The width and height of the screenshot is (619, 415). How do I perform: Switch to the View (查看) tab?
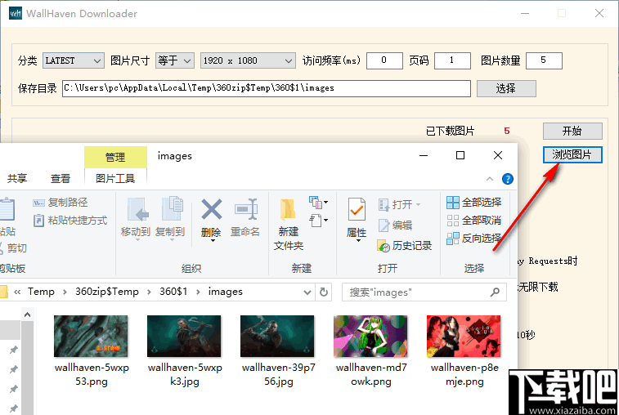coord(61,178)
